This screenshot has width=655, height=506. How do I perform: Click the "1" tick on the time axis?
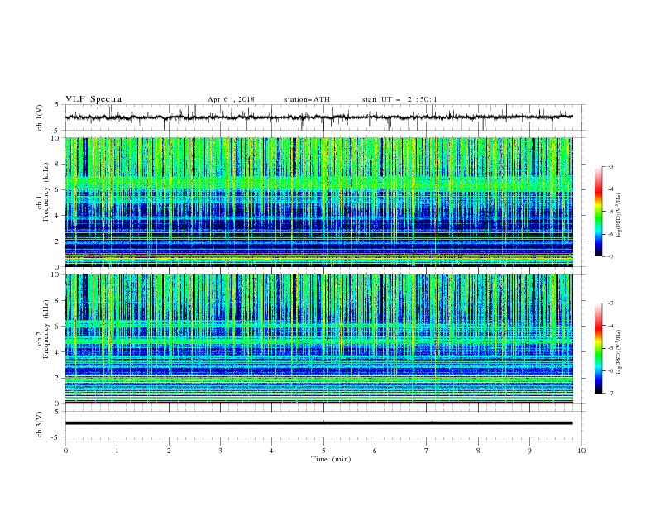(x=117, y=451)
